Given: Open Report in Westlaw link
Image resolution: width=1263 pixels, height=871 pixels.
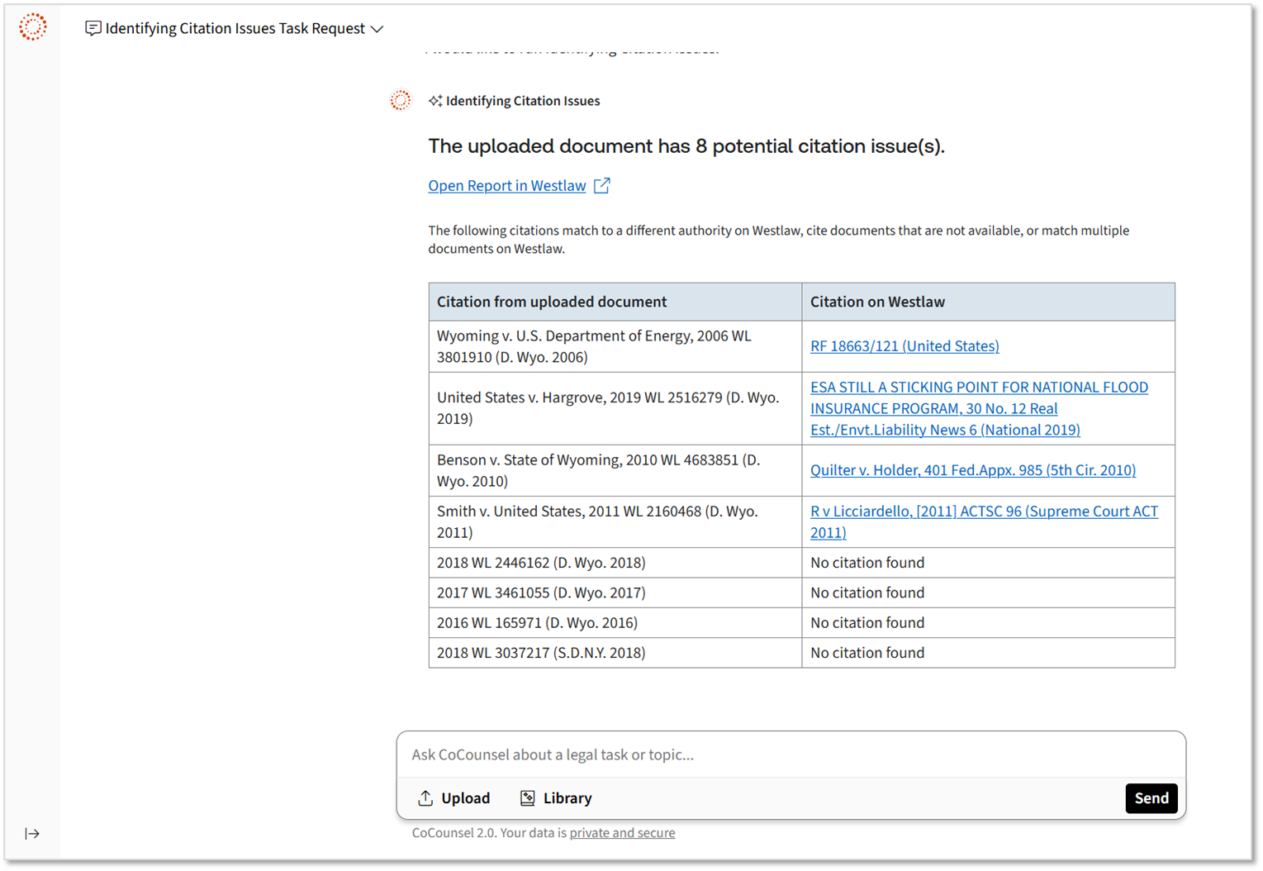Looking at the screenshot, I should point(506,186).
